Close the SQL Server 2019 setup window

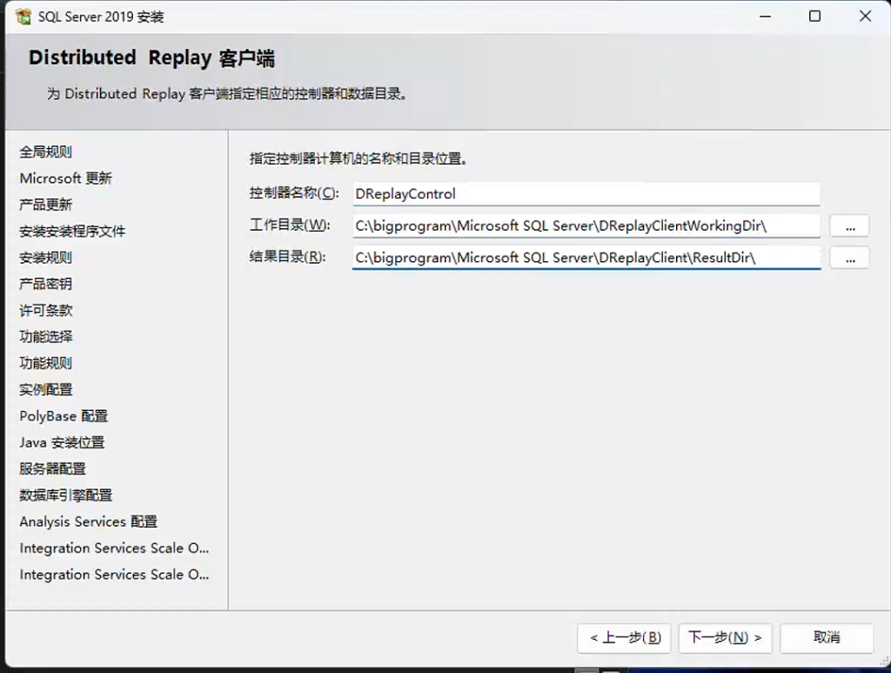click(865, 17)
